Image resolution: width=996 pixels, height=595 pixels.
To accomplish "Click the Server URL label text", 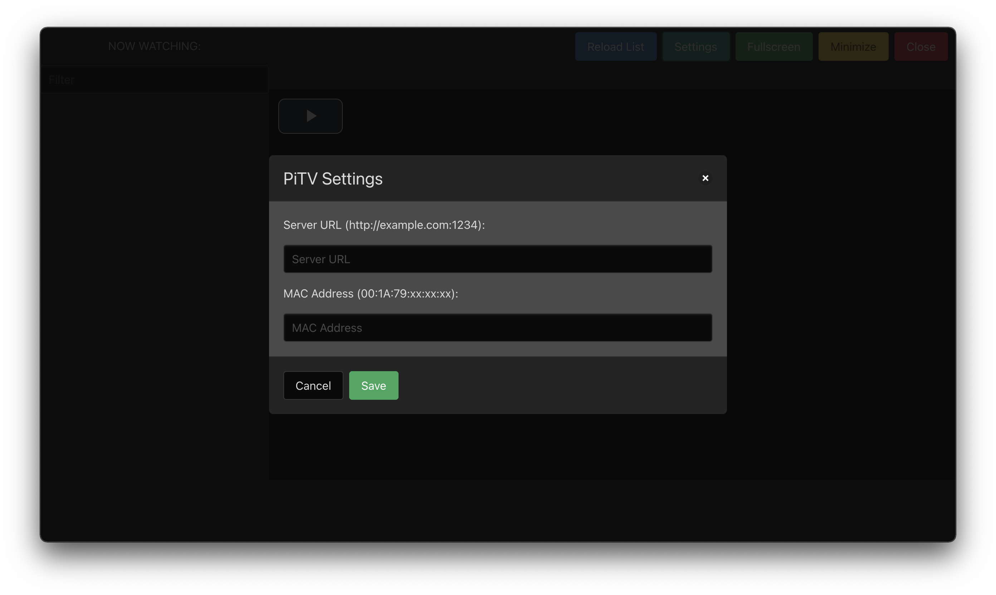I will (x=384, y=225).
